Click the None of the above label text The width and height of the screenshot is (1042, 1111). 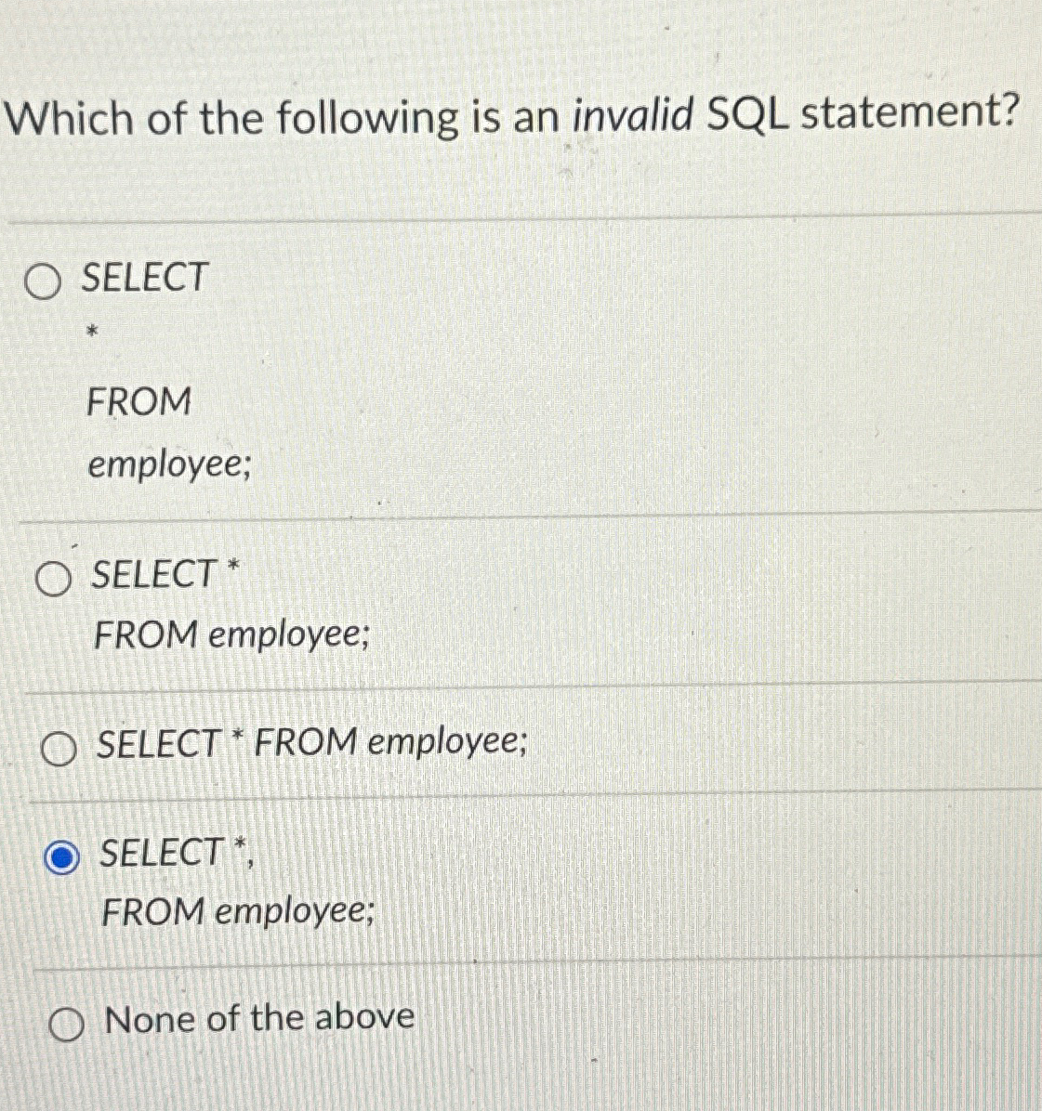(258, 1018)
